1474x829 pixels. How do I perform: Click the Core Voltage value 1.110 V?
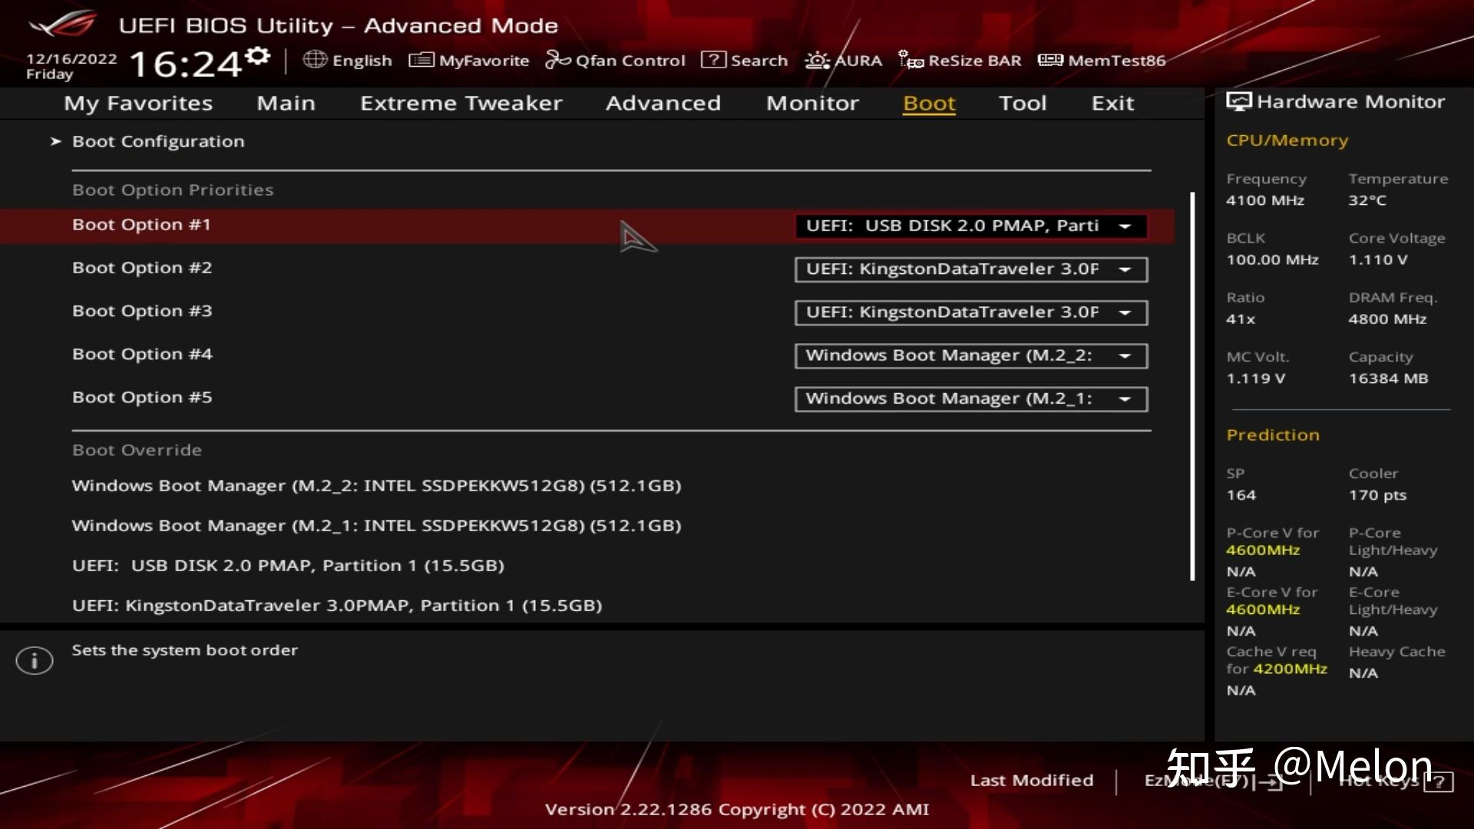pos(1378,260)
